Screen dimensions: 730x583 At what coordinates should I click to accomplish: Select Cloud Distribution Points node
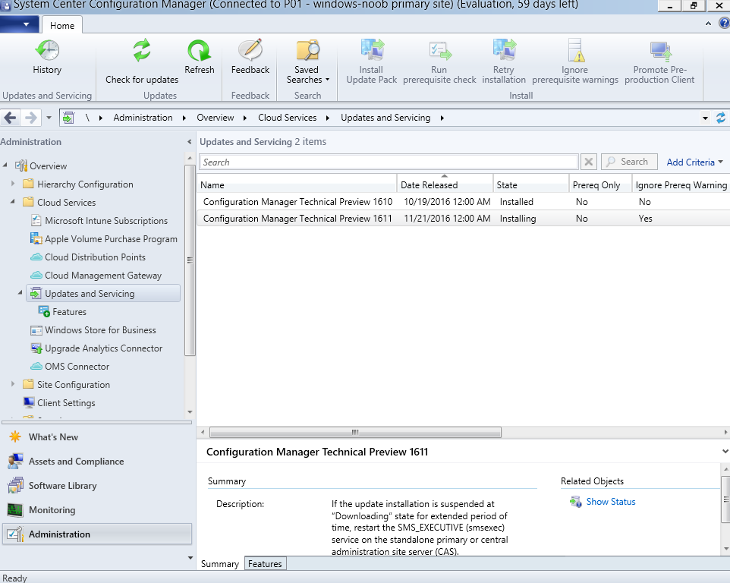click(95, 257)
